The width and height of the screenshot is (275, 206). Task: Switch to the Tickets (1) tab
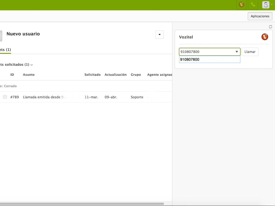point(5,50)
